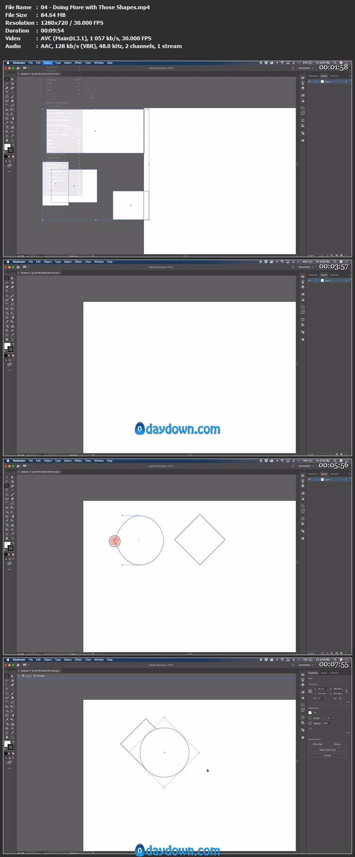Click the Home icon in the 00:01:58 frame
This screenshot has height=857, width=355.
(18, 68)
